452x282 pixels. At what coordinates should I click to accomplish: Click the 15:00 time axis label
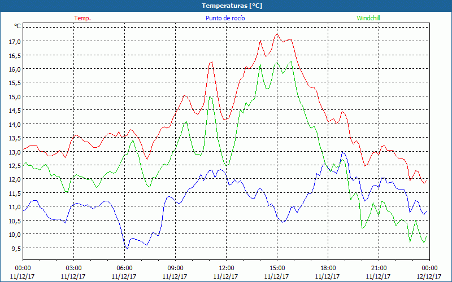coord(277,268)
